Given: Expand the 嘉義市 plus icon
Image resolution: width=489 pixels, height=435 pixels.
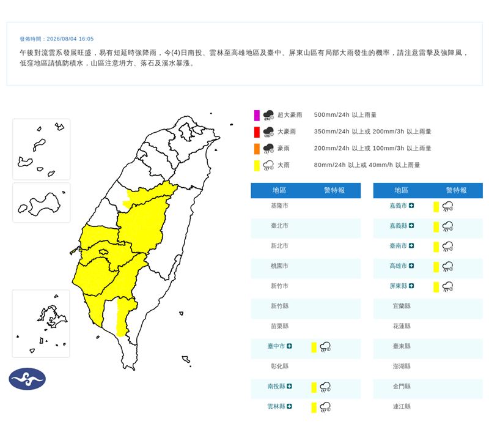Looking at the screenshot, I should click(x=411, y=206).
